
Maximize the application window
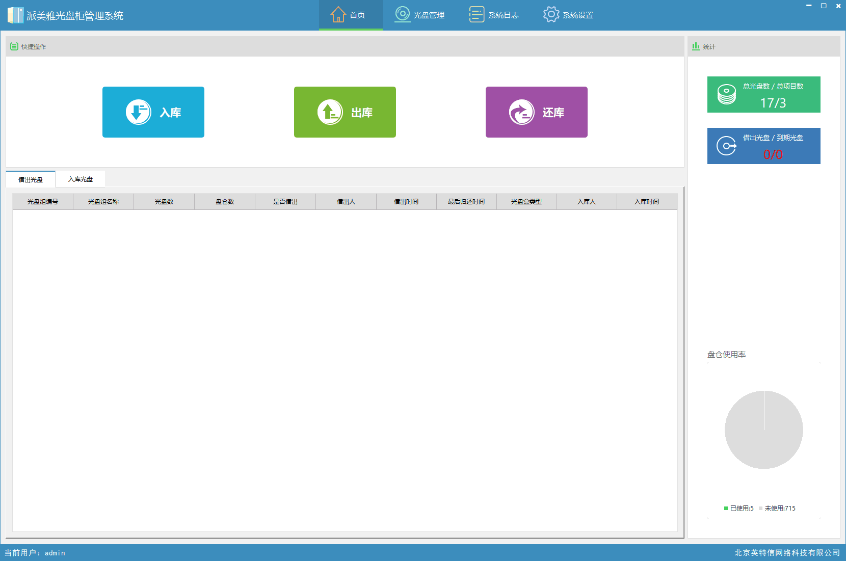coord(824,6)
